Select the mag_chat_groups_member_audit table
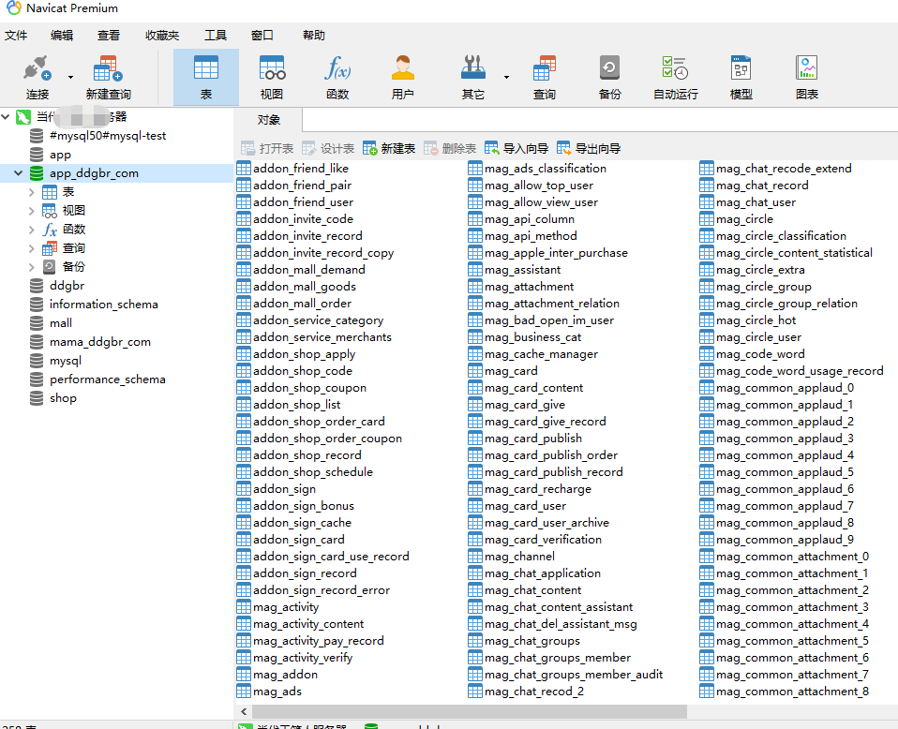 point(574,675)
